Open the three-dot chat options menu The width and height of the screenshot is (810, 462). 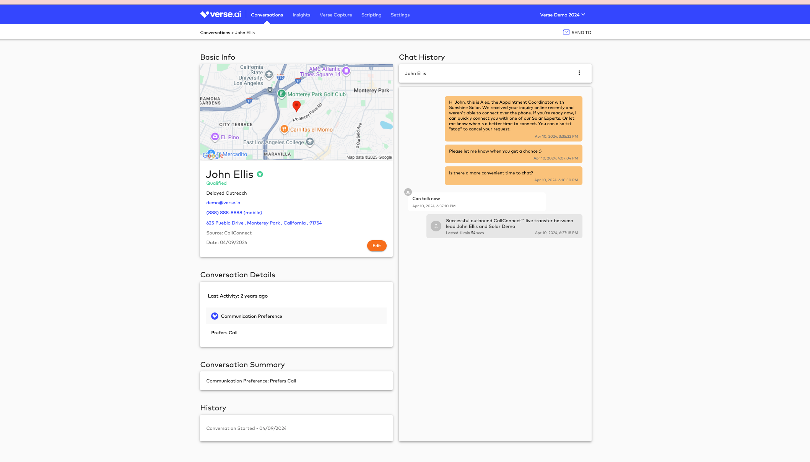pos(579,73)
